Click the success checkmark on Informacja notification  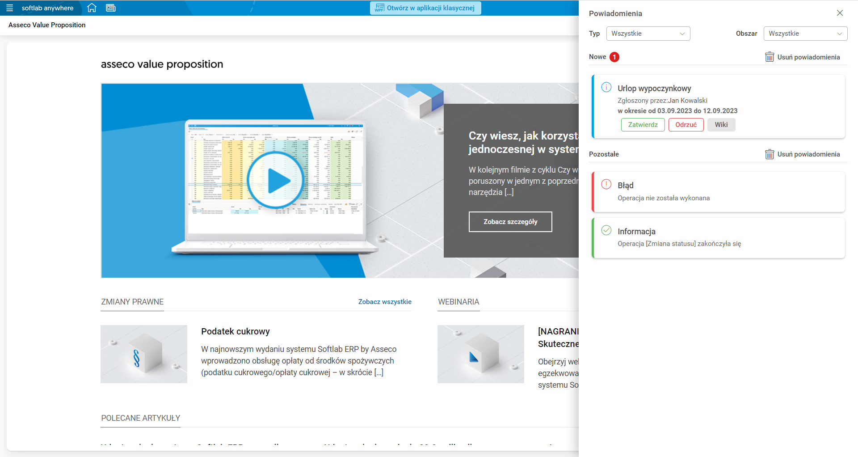pyautogui.click(x=606, y=230)
